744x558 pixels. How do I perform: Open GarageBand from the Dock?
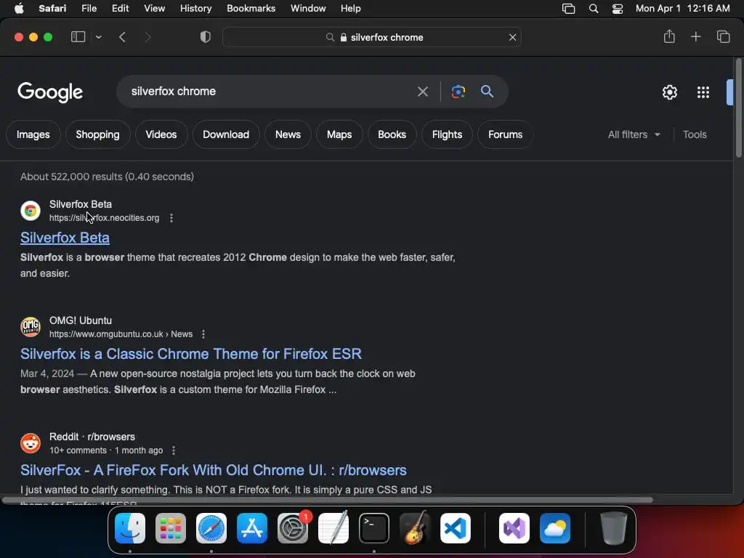[x=415, y=527]
